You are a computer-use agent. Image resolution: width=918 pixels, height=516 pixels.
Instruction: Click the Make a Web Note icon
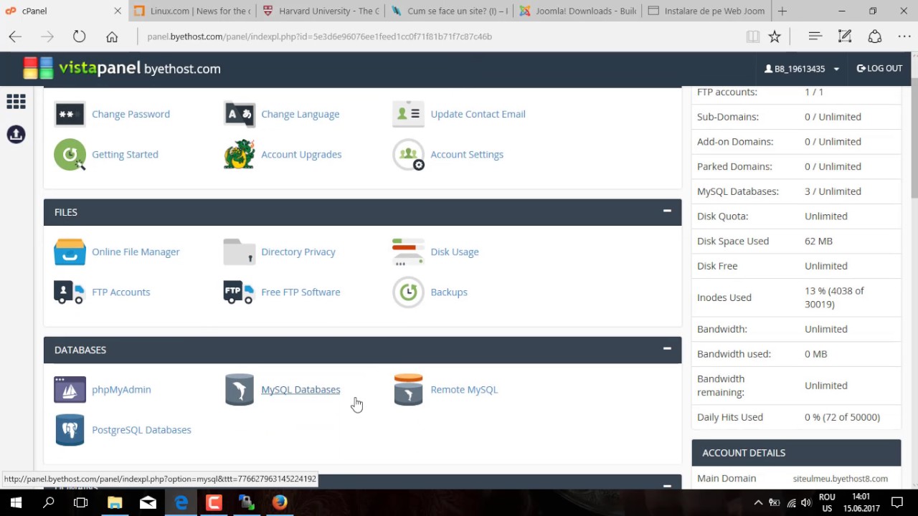click(845, 37)
